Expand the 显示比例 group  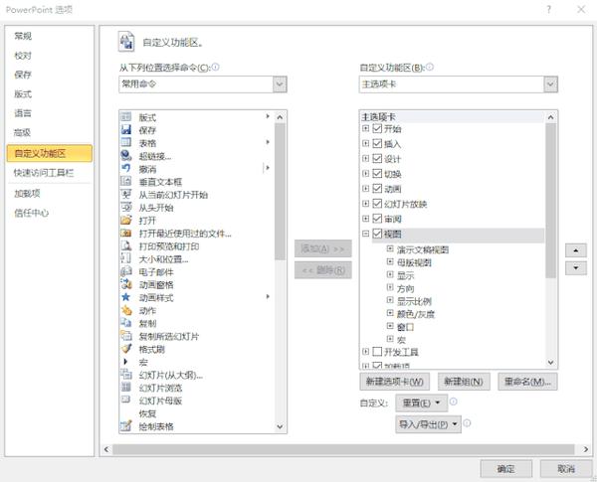pyautogui.click(x=390, y=300)
